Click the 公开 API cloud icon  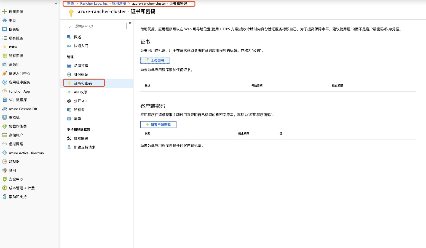click(69, 101)
